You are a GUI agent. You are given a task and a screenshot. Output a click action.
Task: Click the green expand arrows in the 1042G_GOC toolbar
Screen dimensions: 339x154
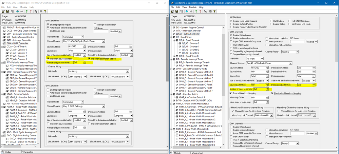pos(26,11)
